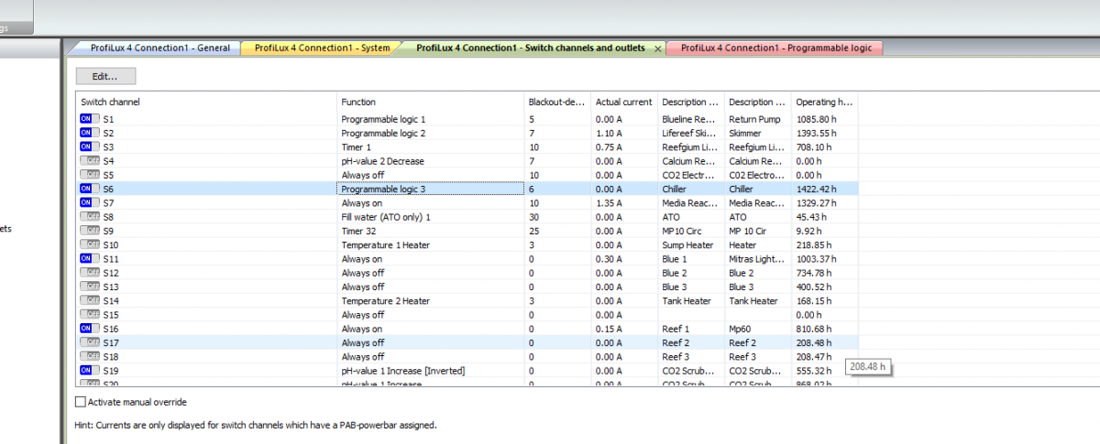The height and width of the screenshot is (444, 1100).
Task: Click Fill water (ATO only) 1 cell
Action: [x=431, y=217]
